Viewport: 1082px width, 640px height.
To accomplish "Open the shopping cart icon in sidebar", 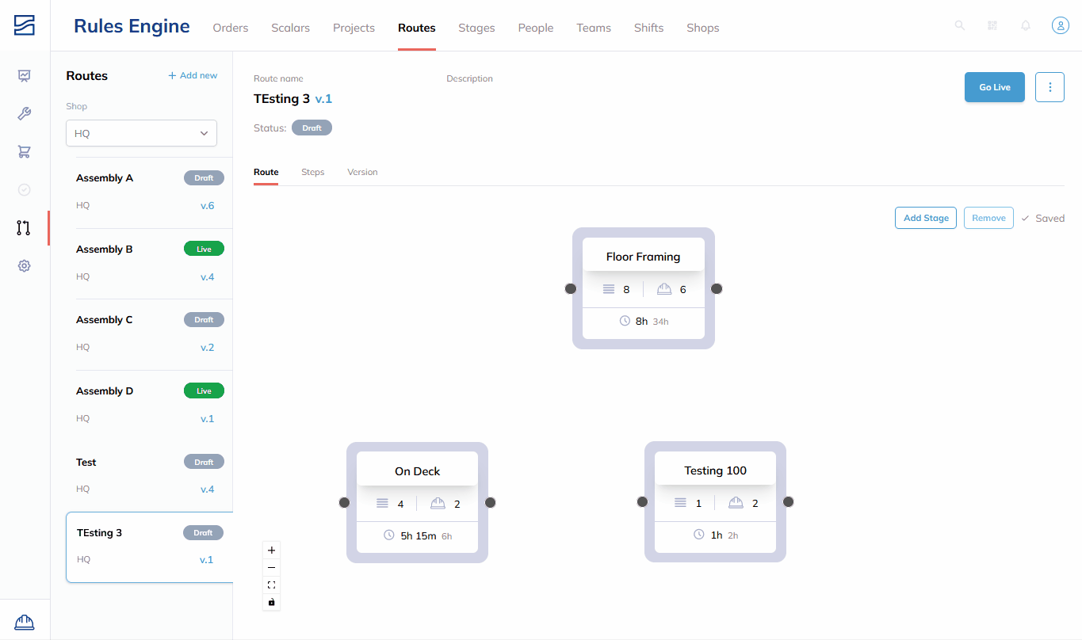I will [x=25, y=152].
